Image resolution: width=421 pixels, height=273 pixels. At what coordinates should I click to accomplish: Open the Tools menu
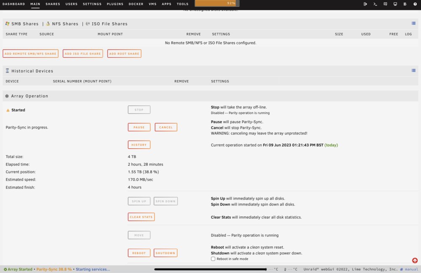tap(183, 4)
